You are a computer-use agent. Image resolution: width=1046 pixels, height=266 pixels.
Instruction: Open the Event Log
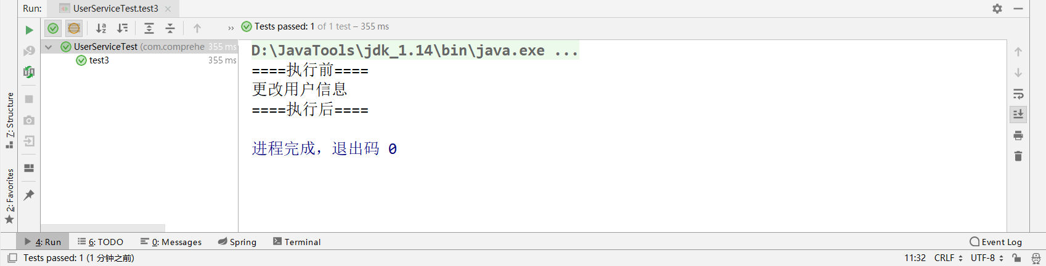(995, 242)
